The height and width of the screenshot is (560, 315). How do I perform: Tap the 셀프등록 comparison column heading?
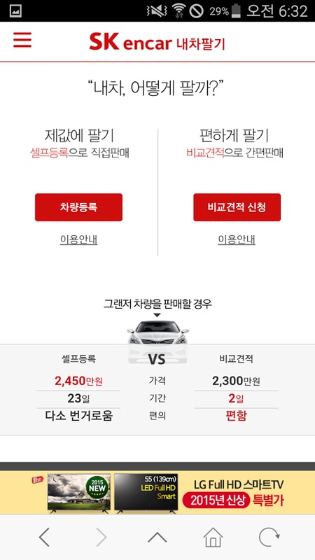click(78, 359)
